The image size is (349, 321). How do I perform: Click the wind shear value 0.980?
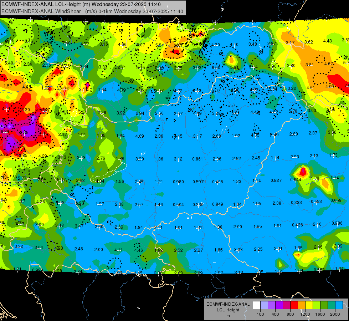pyautogui.click(x=178, y=182)
